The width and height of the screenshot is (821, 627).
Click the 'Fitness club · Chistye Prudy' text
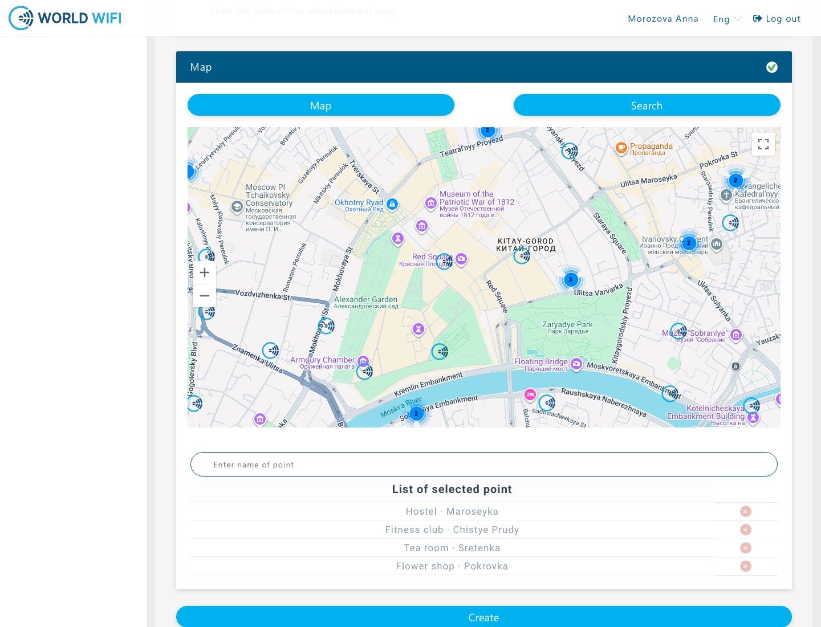pos(452,530)
